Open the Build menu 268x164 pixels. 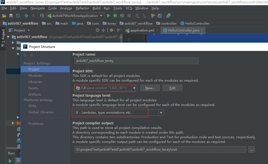96,8
